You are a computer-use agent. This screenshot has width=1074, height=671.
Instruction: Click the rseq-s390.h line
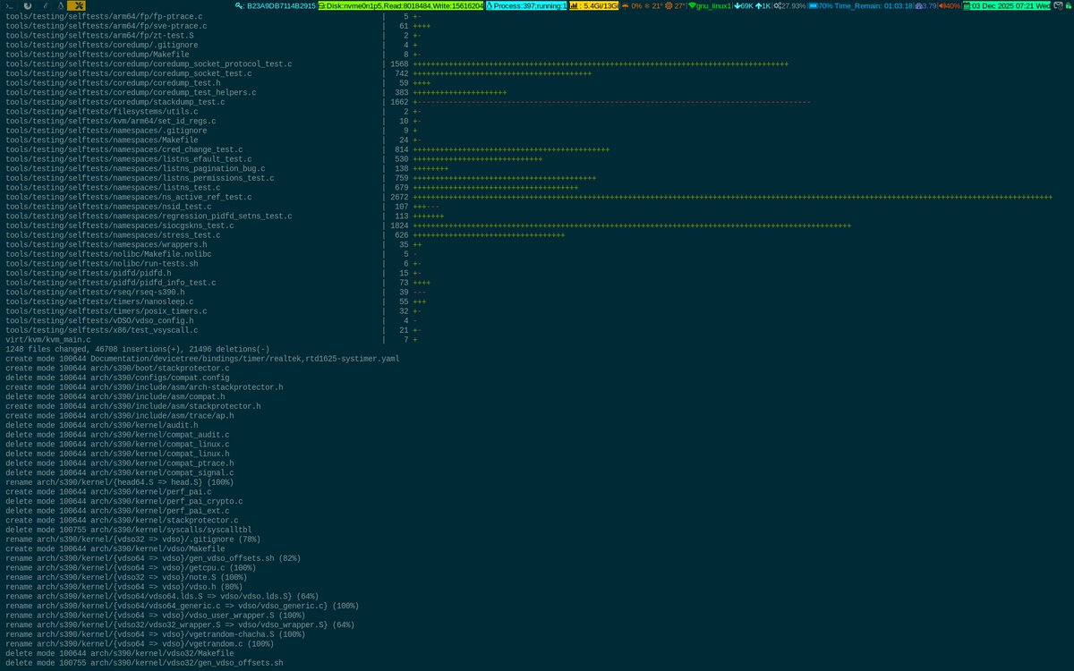(216, 292)
